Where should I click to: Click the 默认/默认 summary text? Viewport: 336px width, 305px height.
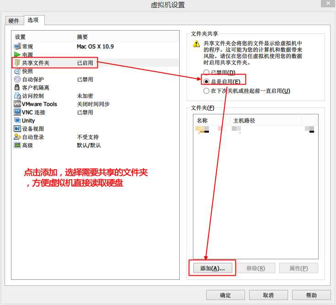click(89, 145)
